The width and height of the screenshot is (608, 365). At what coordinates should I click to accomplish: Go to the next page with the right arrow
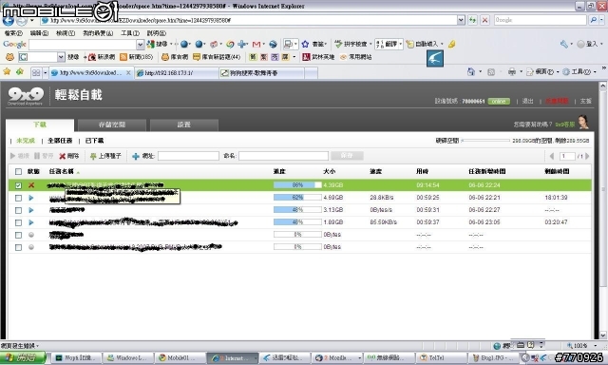(x=587, y=156)
